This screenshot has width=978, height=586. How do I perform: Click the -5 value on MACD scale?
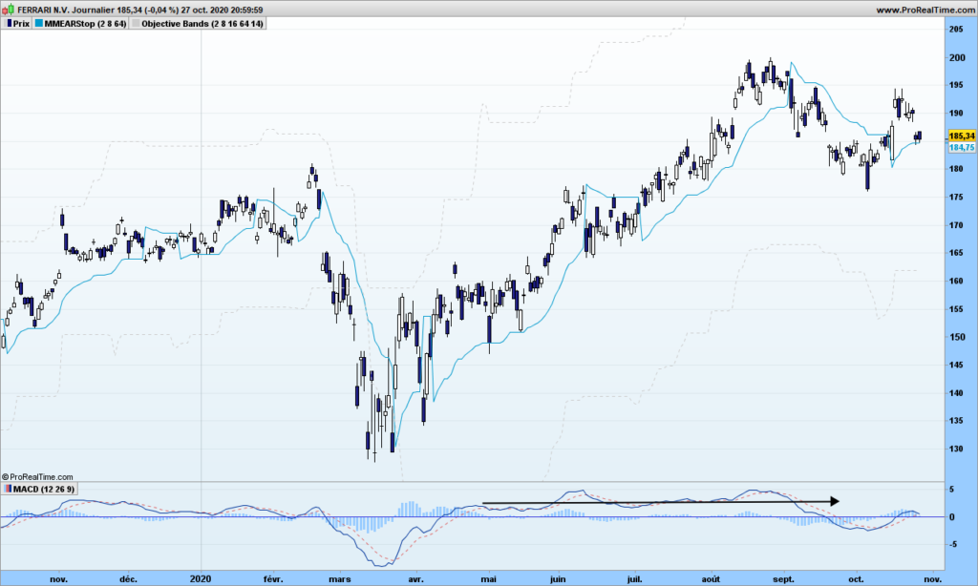click(952, 544)
